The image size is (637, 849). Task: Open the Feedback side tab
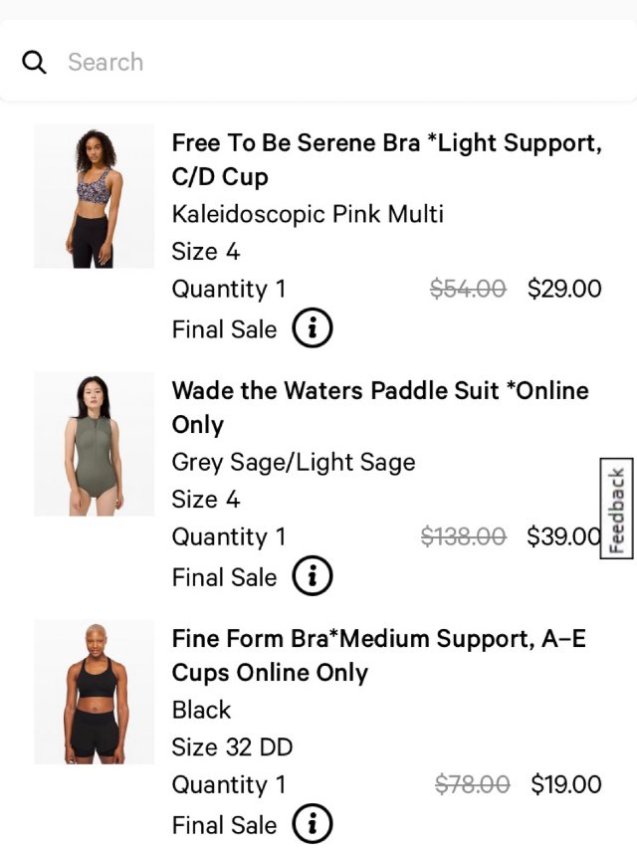617,509
